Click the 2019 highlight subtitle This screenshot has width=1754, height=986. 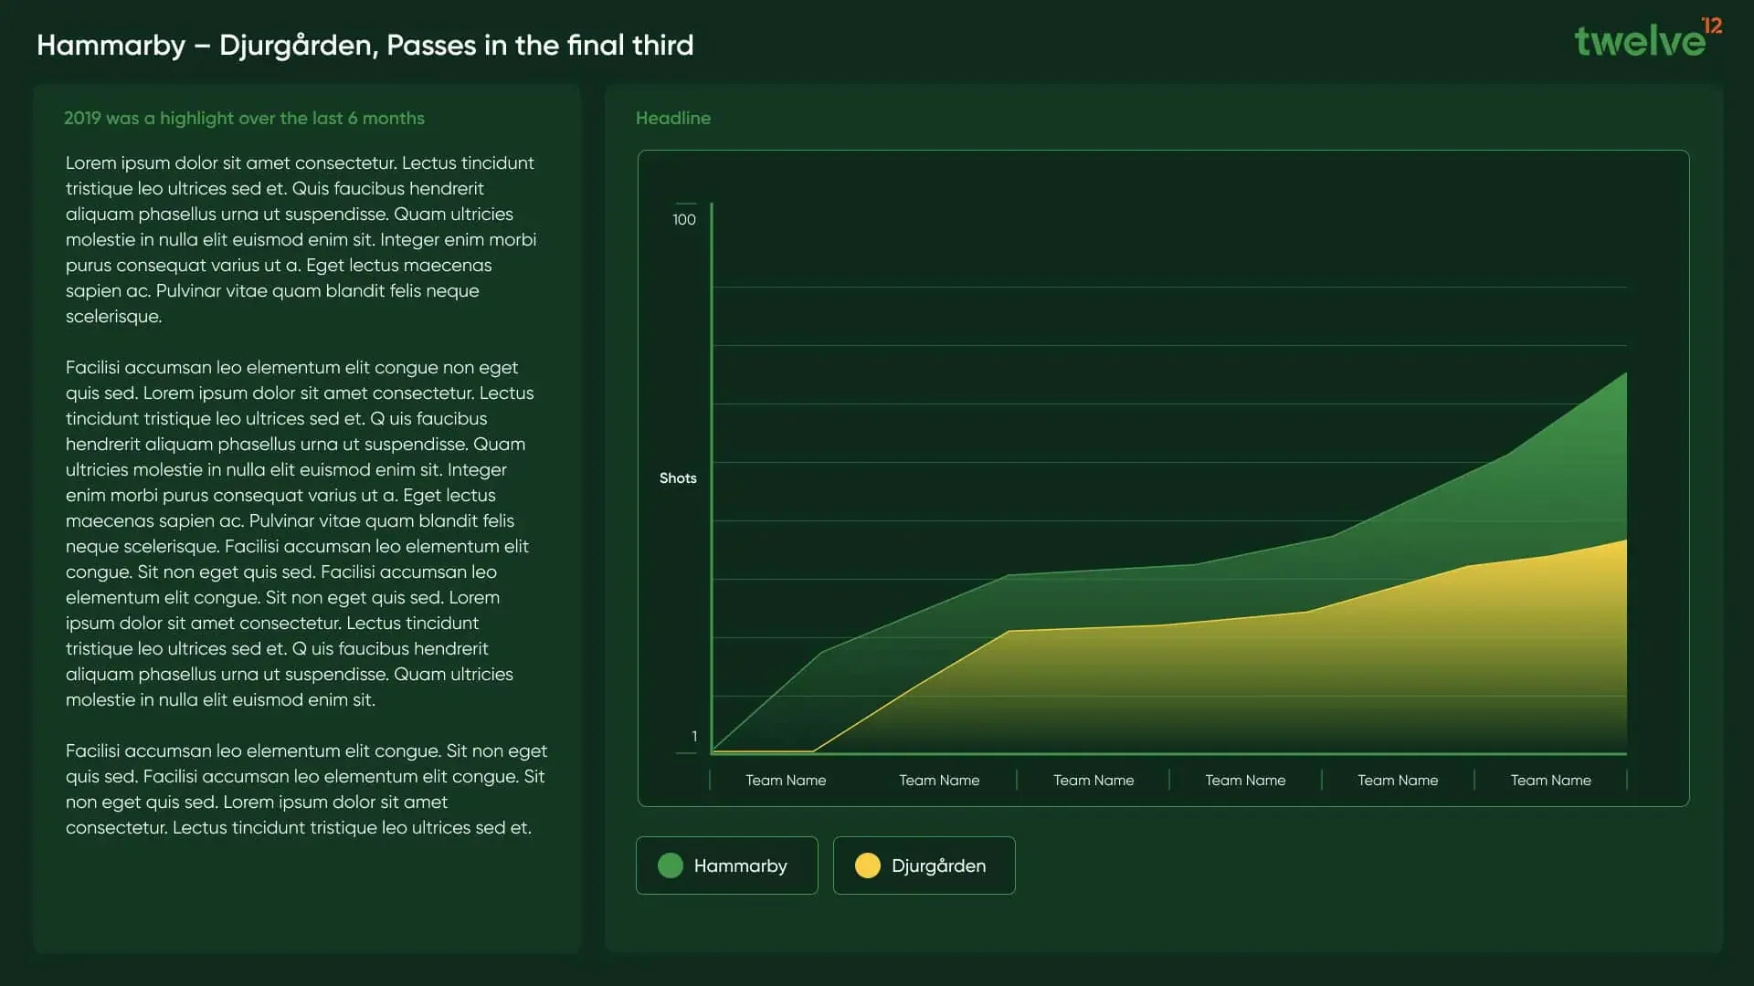(x=244, y=119)
